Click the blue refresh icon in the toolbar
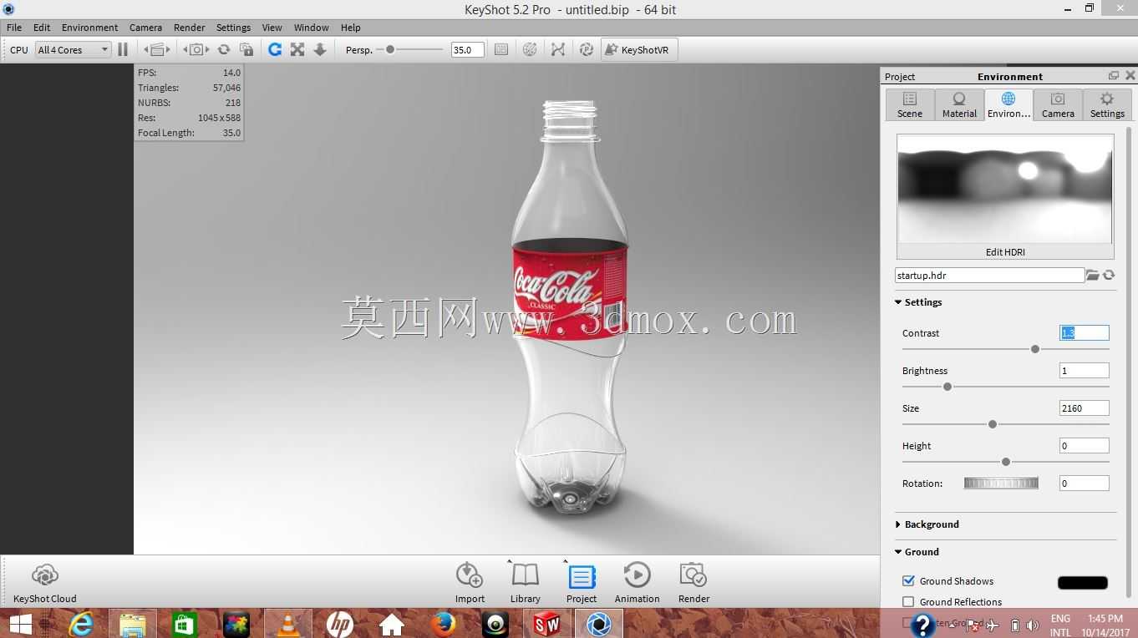 pos(275,49)
